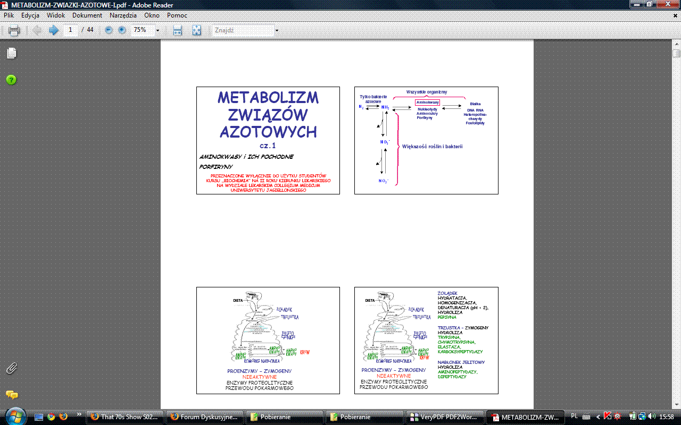Image resolution: width=681 pixels, height=425 pixels.
Task: Expand the 75% zoom level dropdown
Action: pos(157,30)
